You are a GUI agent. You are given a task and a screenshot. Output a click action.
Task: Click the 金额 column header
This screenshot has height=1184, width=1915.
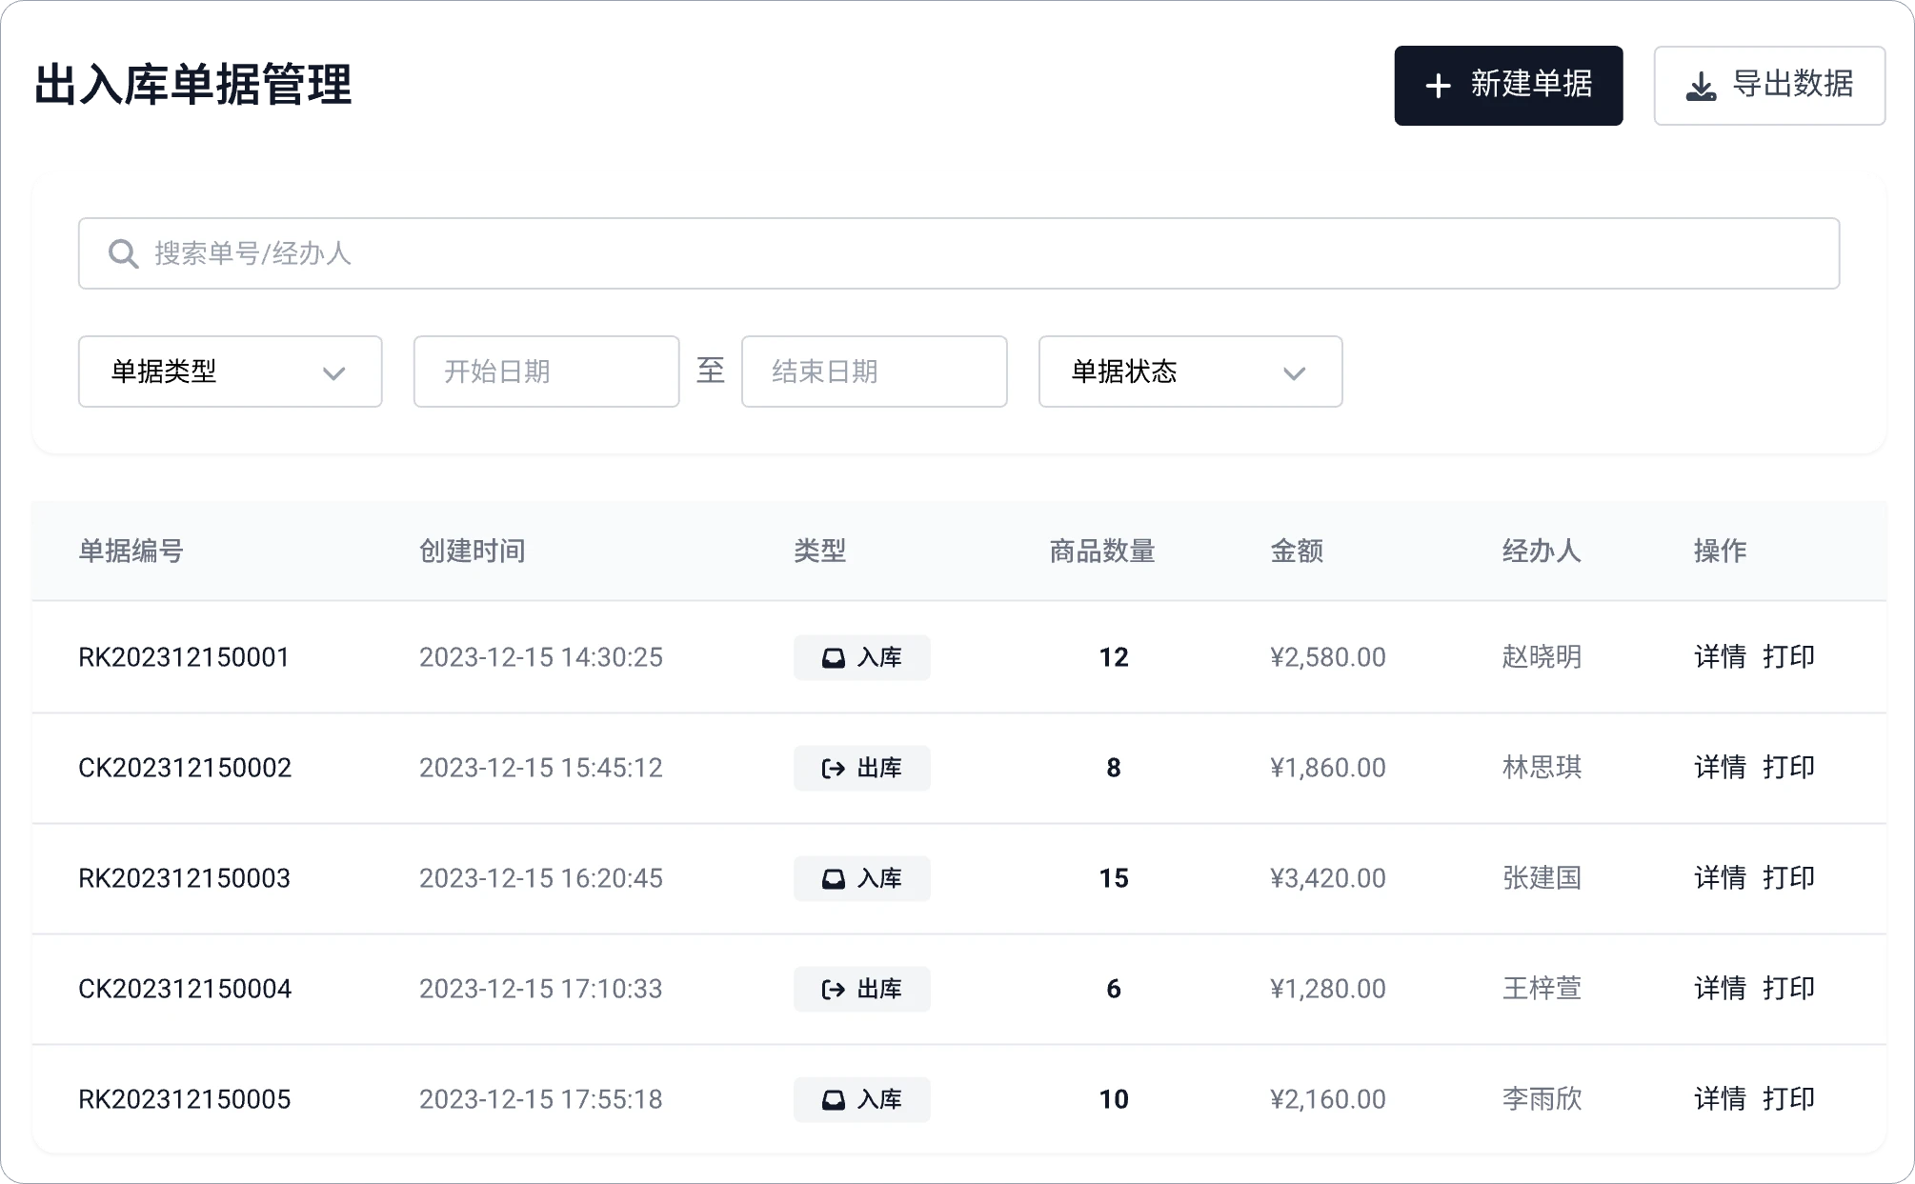point(1297,551)
